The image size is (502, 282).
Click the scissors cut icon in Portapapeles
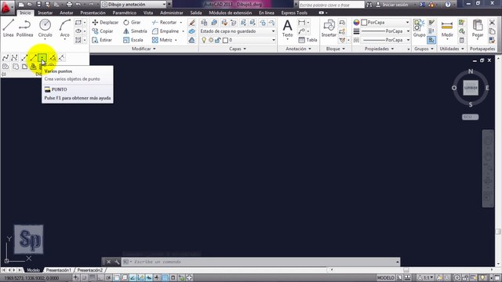tap(492, 23)
